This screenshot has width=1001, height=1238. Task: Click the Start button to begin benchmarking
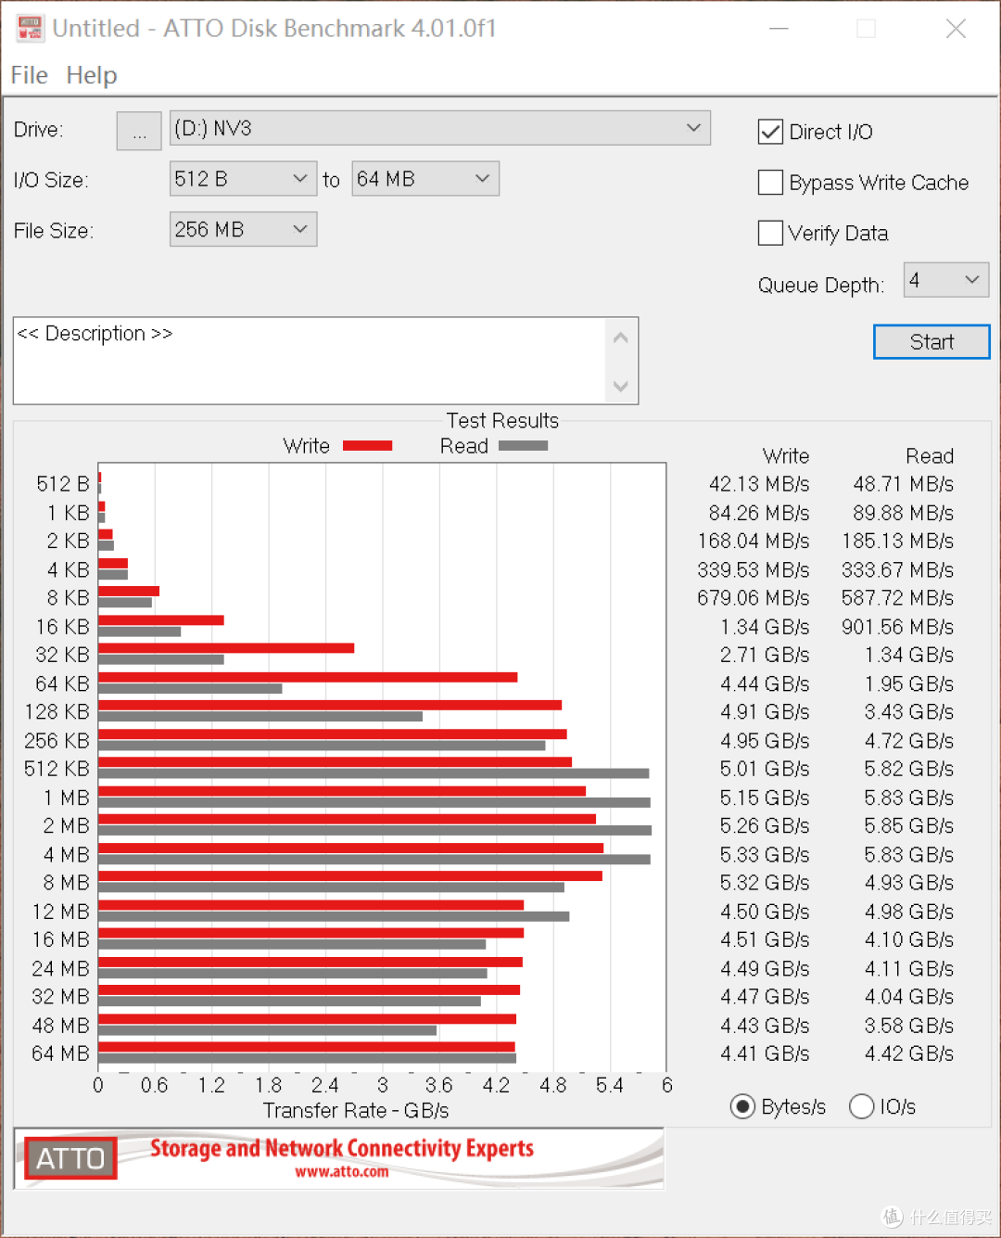pyautogui.click(x=931, y=341)
